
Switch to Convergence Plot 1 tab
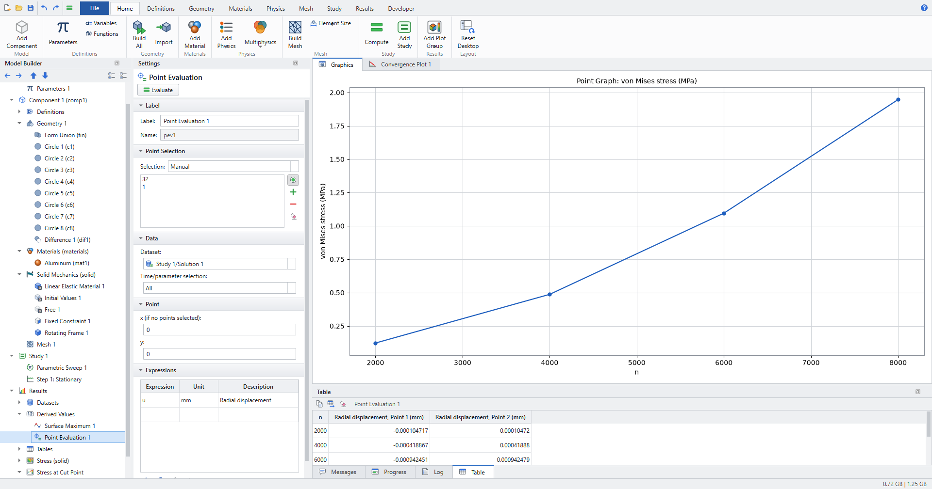(400, 64)
